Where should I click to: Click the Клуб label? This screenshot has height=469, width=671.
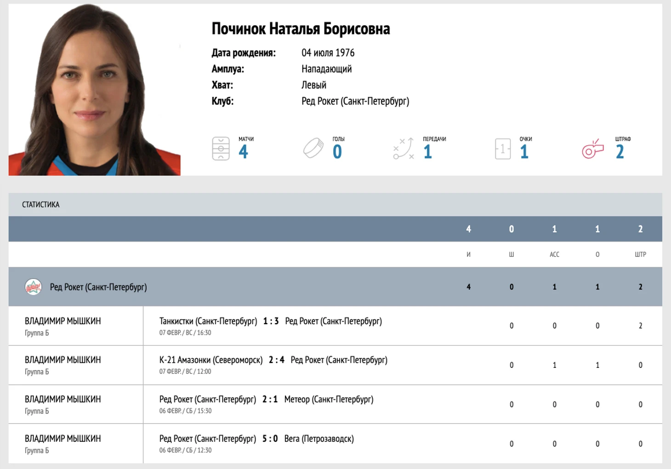tap(222, 101)
